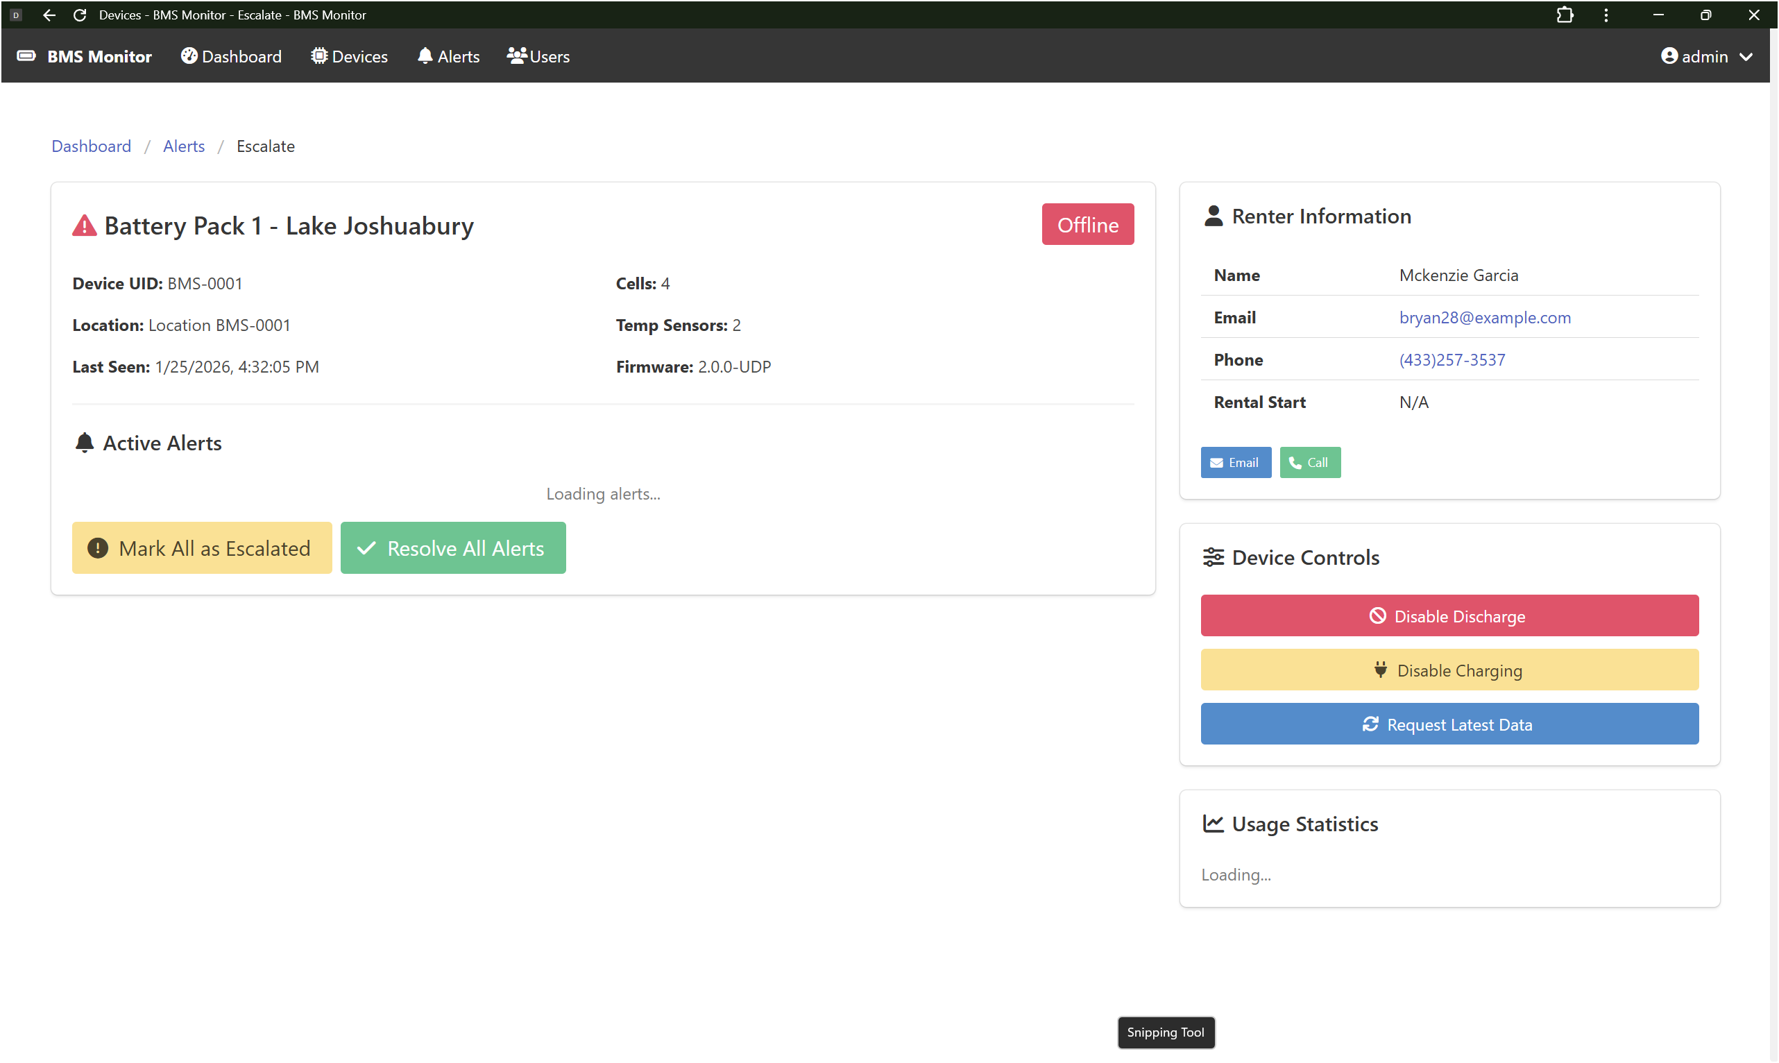This screenshot has width=1779, height=1063.
Task: Click the Active Alerts bell icon
Action: pyautogui.click(x=85, y=443)
